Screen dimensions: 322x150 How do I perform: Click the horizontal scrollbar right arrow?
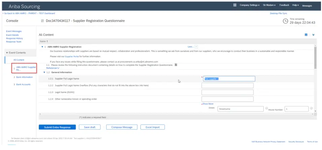[313, 114]
